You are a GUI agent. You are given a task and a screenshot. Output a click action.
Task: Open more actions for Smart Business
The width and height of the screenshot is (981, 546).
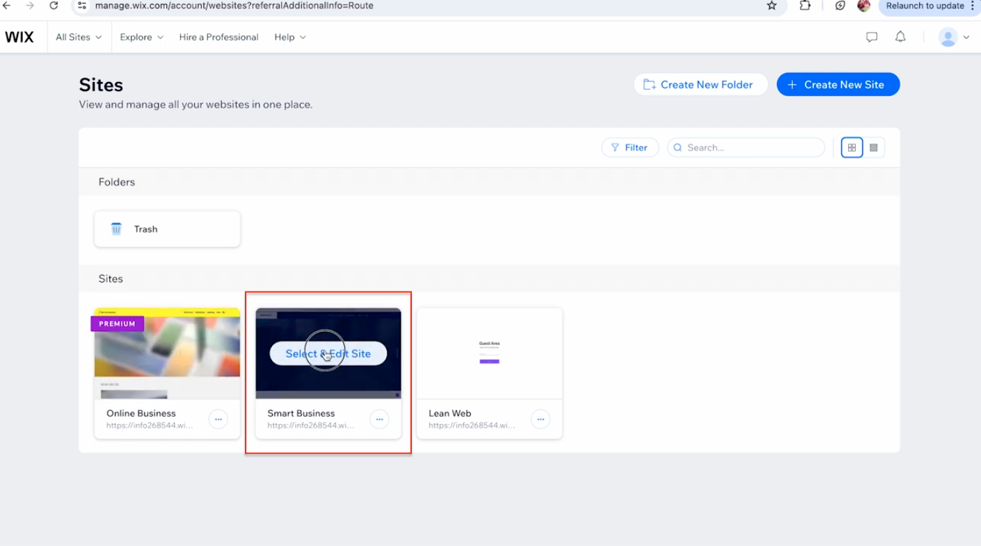click(379, 419)
